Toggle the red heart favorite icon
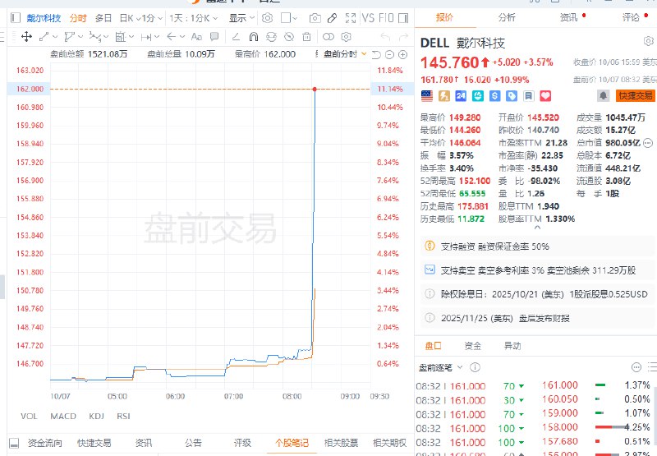 545,96
